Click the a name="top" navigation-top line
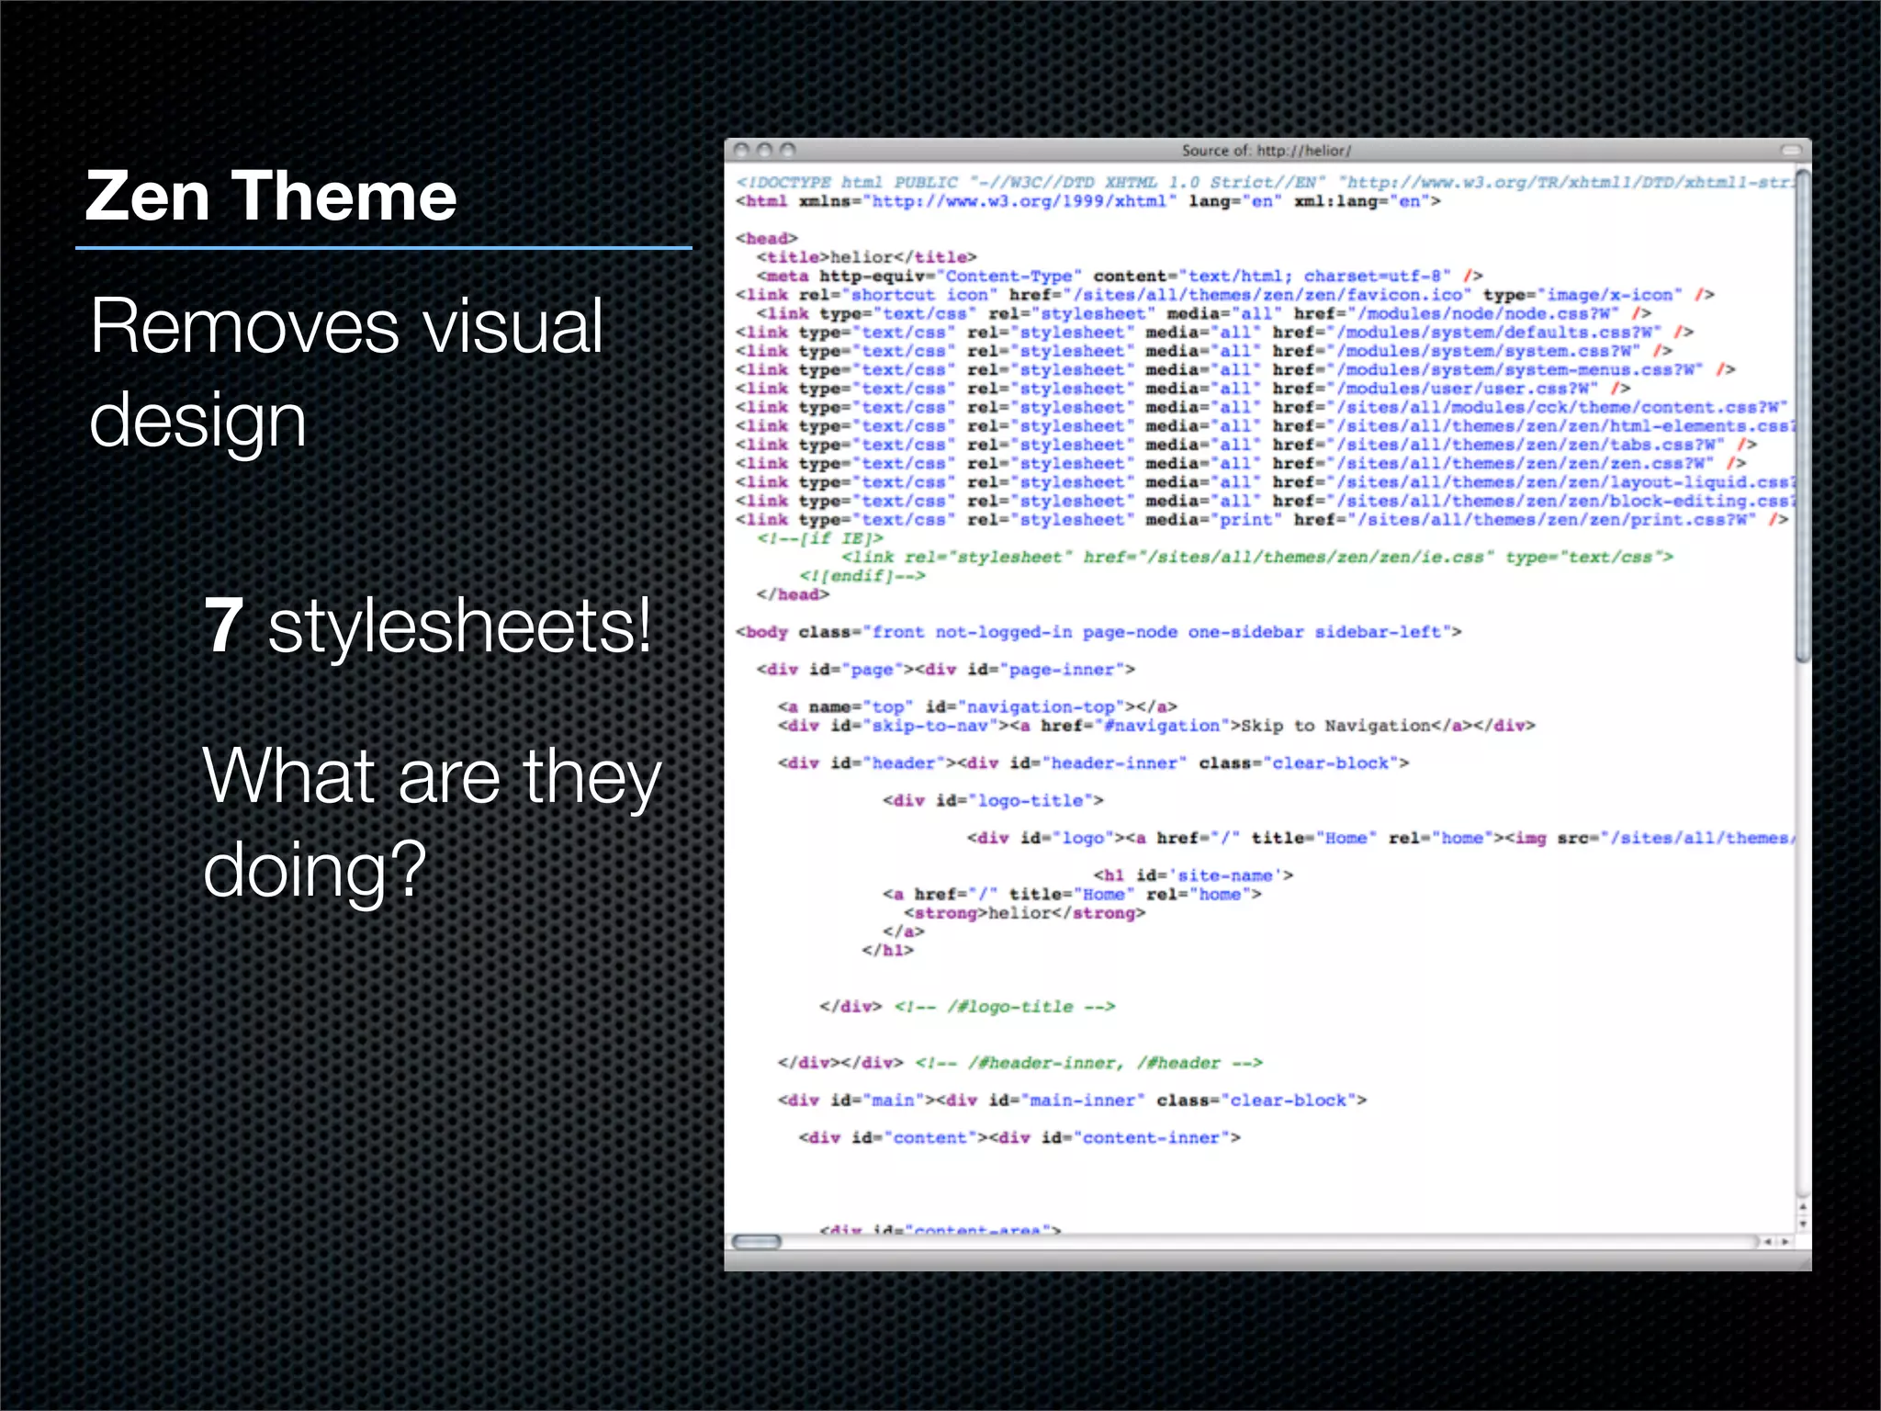1881x1411 pixels. point(977,707)
